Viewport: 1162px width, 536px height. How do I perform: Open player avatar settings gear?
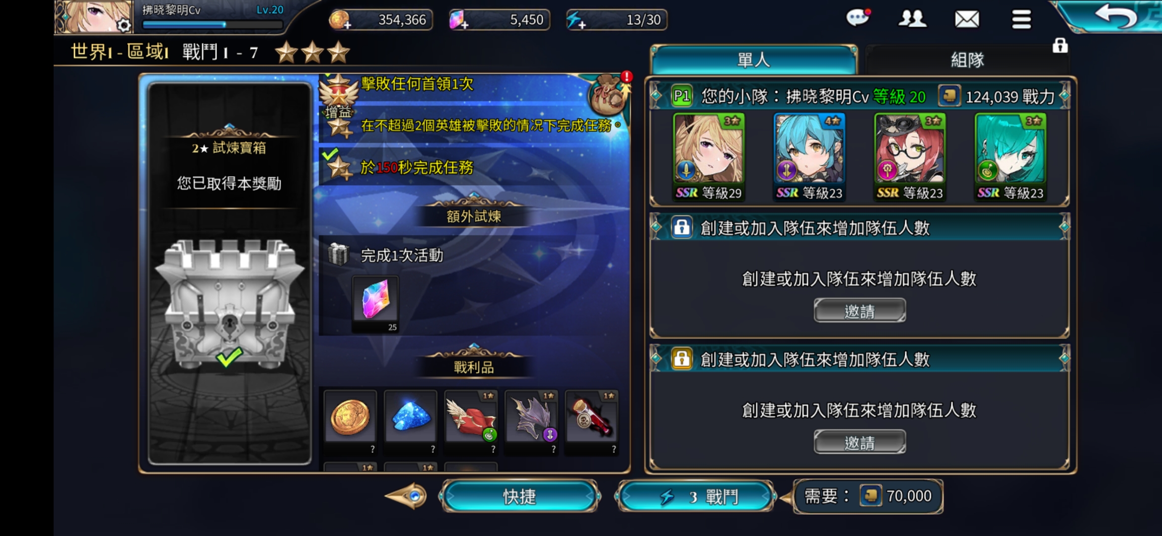[x=123, y=25]
